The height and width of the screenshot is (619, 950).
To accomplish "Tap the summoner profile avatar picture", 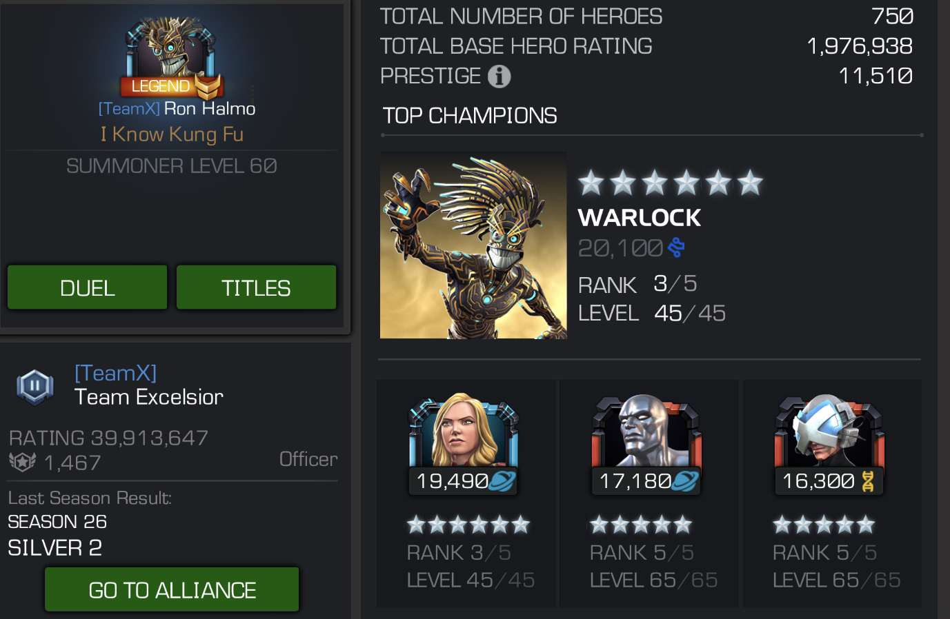I will (x=170, y=48).
